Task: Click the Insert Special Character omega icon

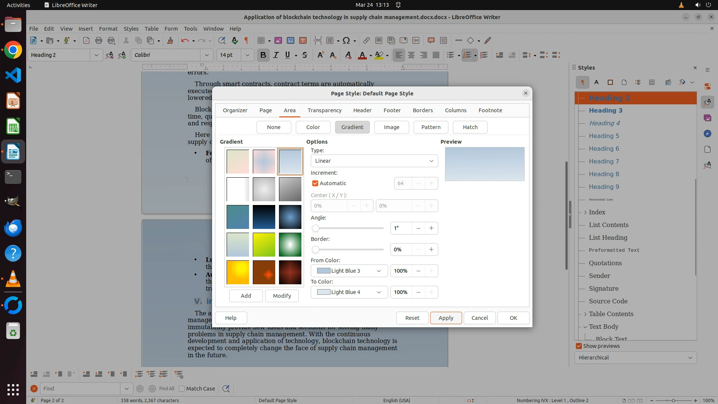Action: point(346,40)
